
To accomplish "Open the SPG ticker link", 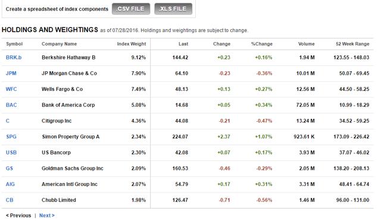I will [11, 137].
